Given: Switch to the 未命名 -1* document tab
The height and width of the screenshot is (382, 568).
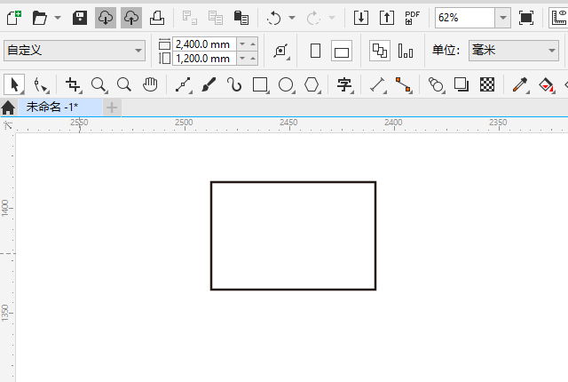Looking at the screenshot, I should (60, 107).
